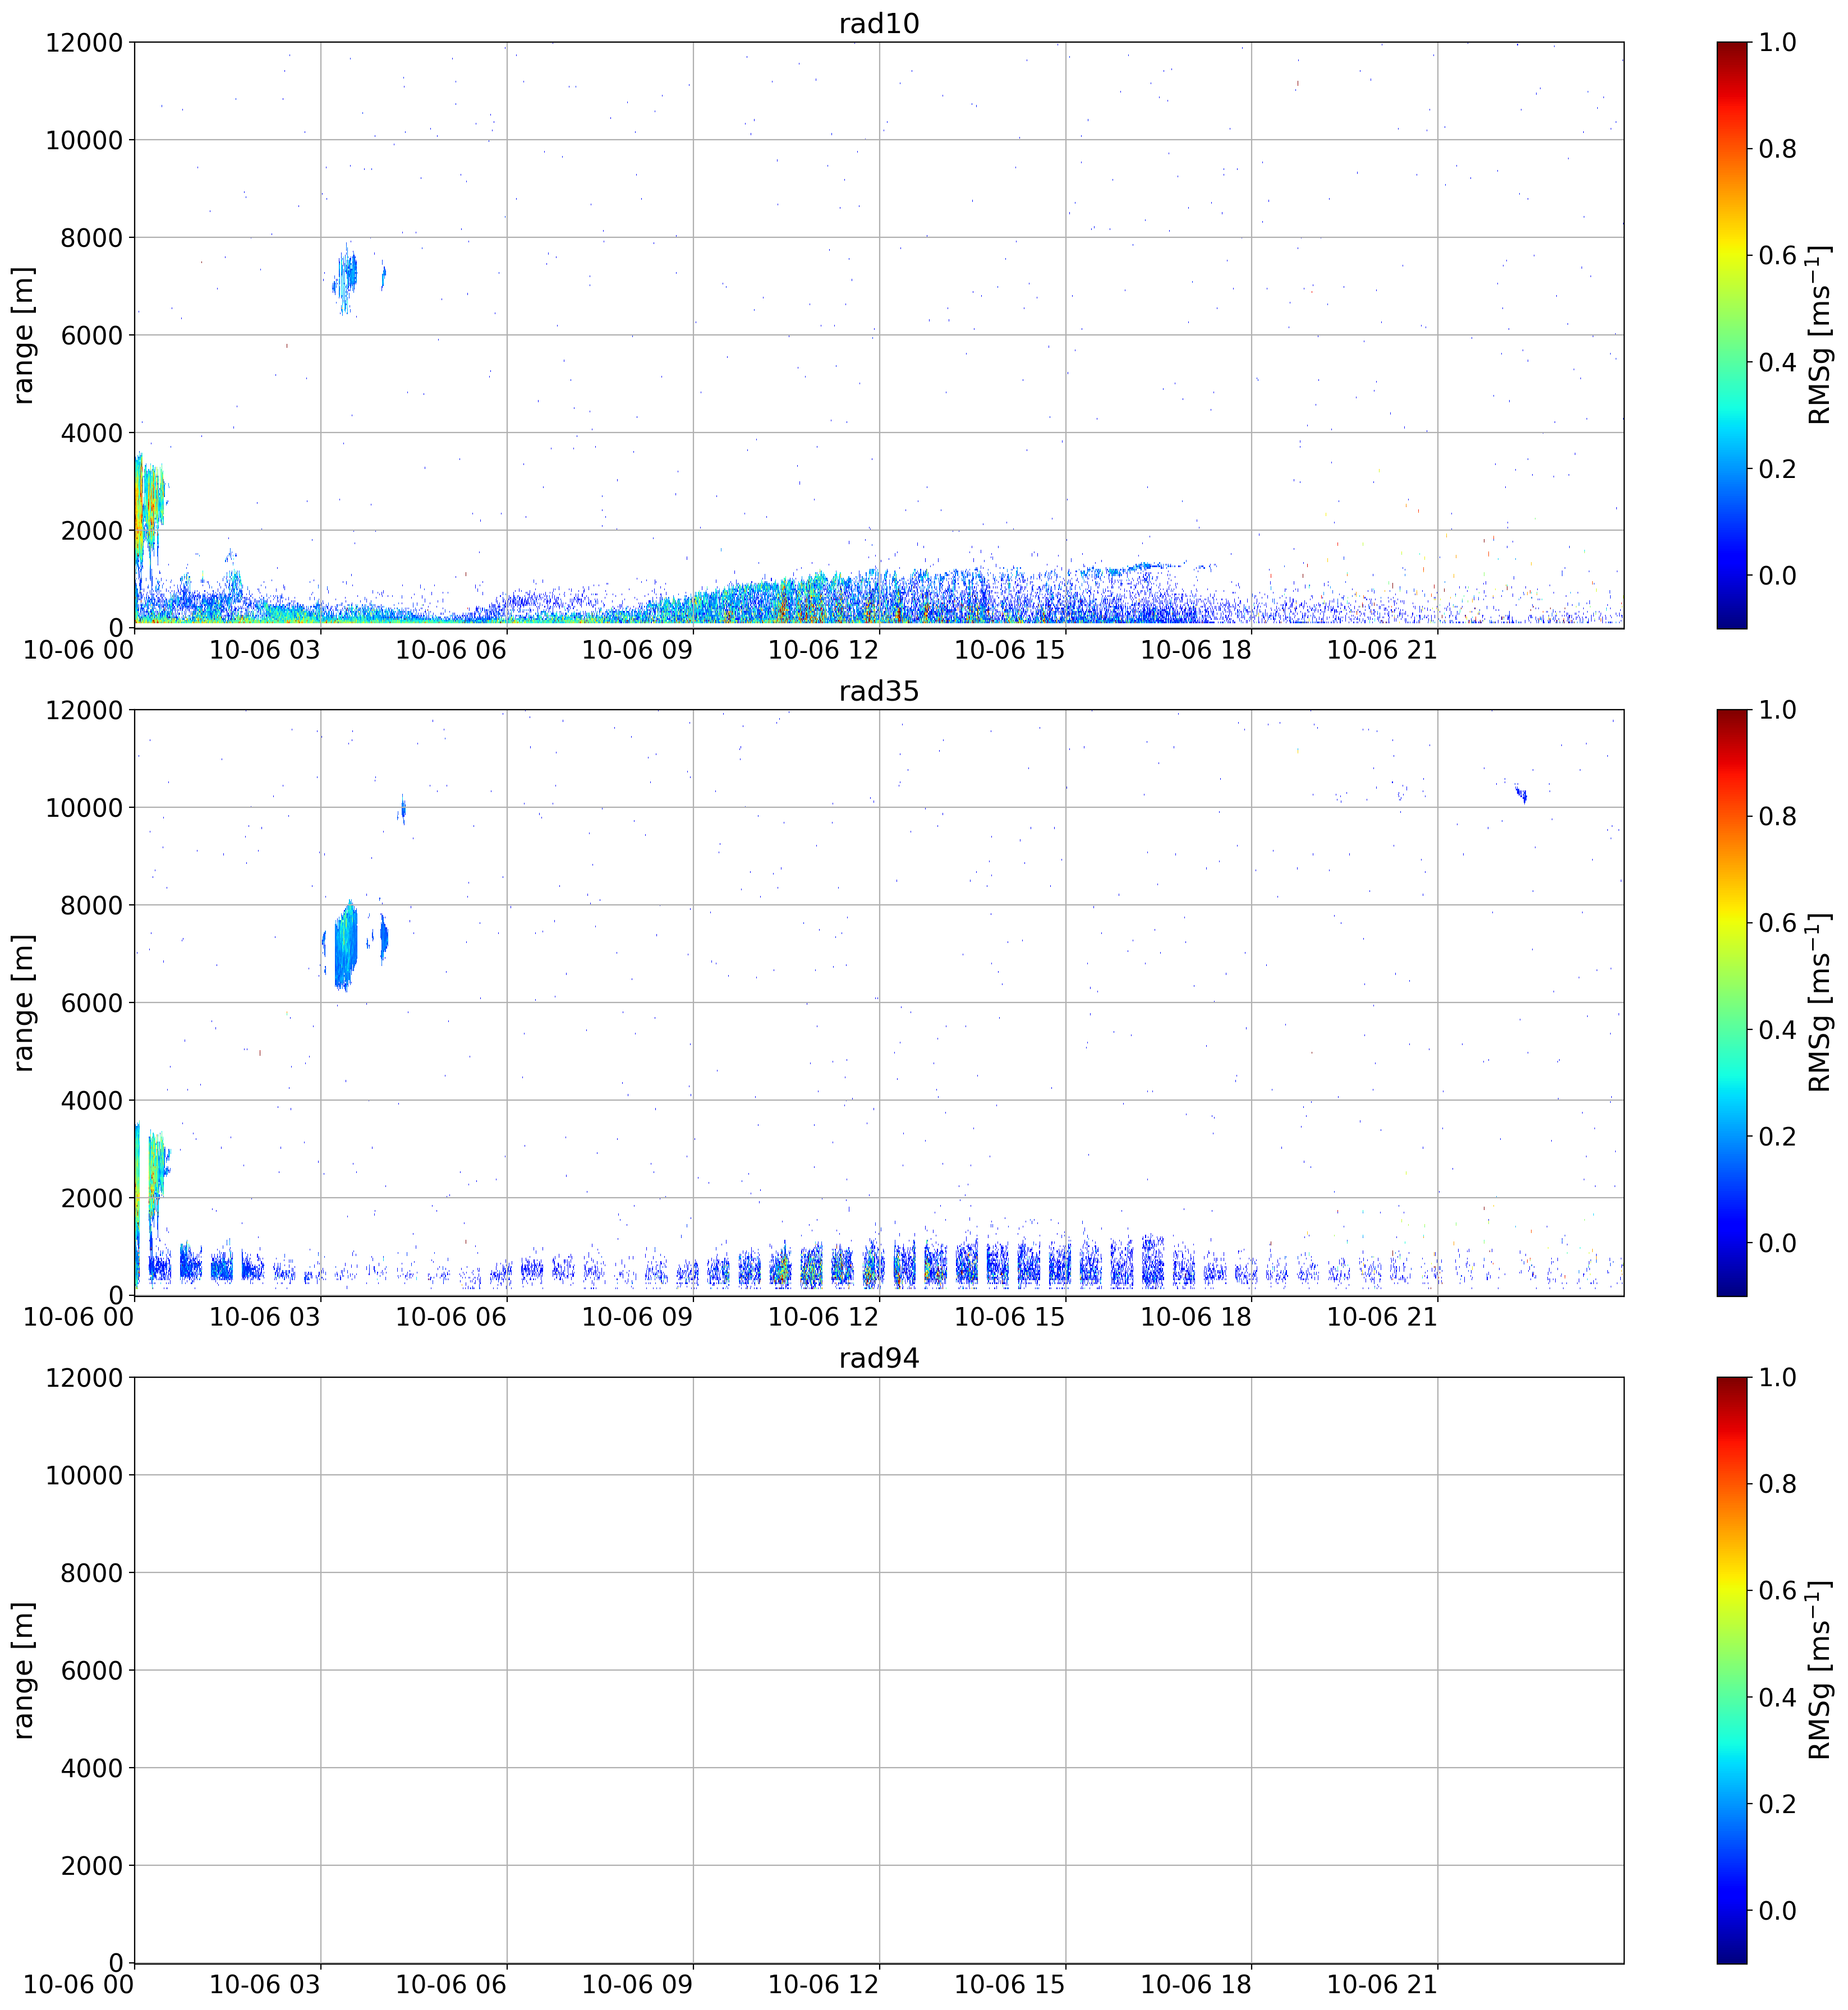Image resolution: width=1848 pixels, height=2010 pixels.
Task: Click the "RMSg [ms⁻¹]" label beside the rad94 colorbar
Action: (1820, 1670)
